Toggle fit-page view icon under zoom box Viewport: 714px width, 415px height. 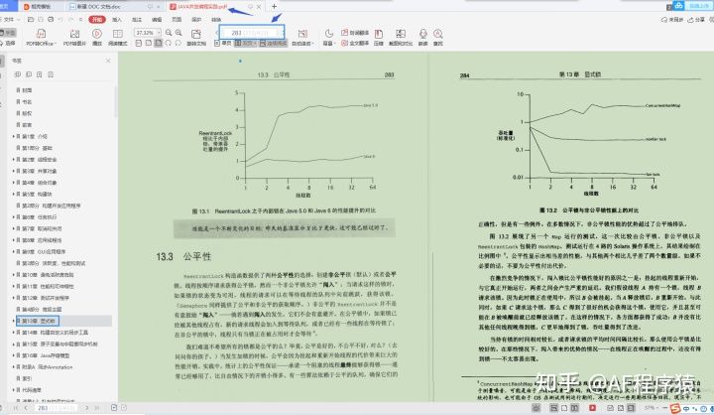click(x=158, y=43)
